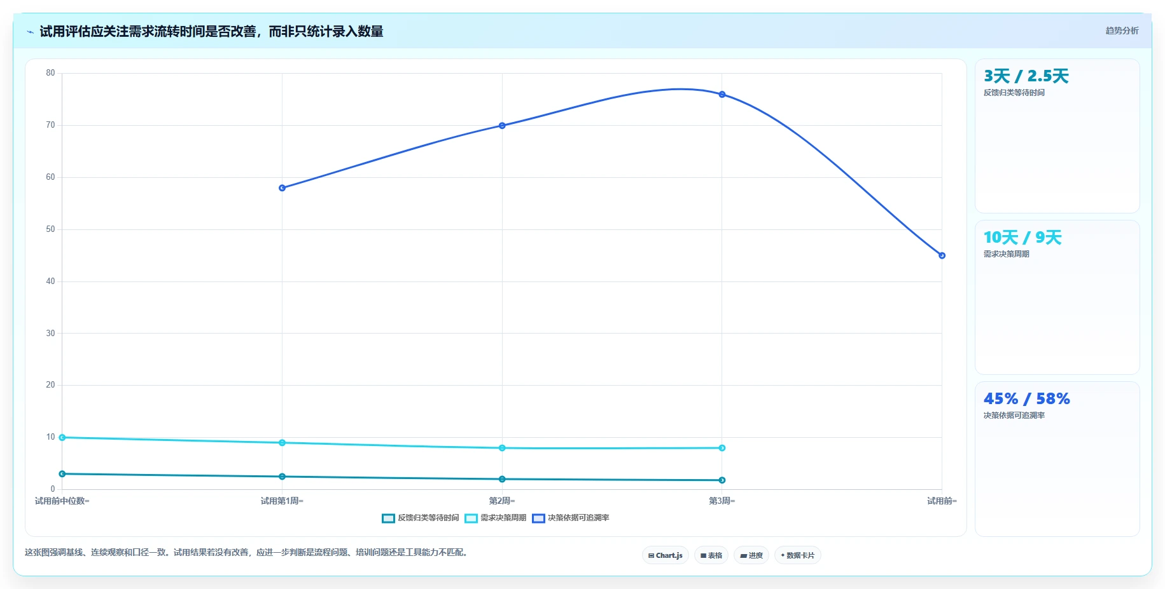
Task: Click the 需求决策周期 caption in the second stat card
Action: tap(1007, 254)
